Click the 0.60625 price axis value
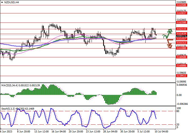The width and height of the screenshot is (188, 134). [x=182, y=55]
